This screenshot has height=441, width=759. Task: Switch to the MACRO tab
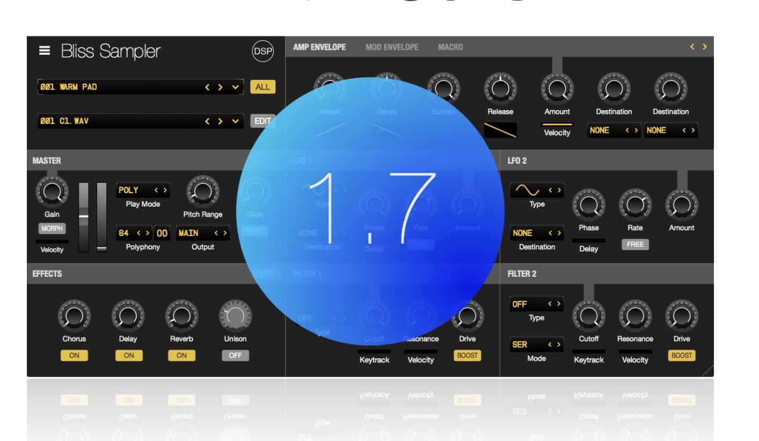(450, 47)
